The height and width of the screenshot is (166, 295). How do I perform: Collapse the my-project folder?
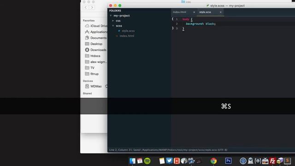111,16
